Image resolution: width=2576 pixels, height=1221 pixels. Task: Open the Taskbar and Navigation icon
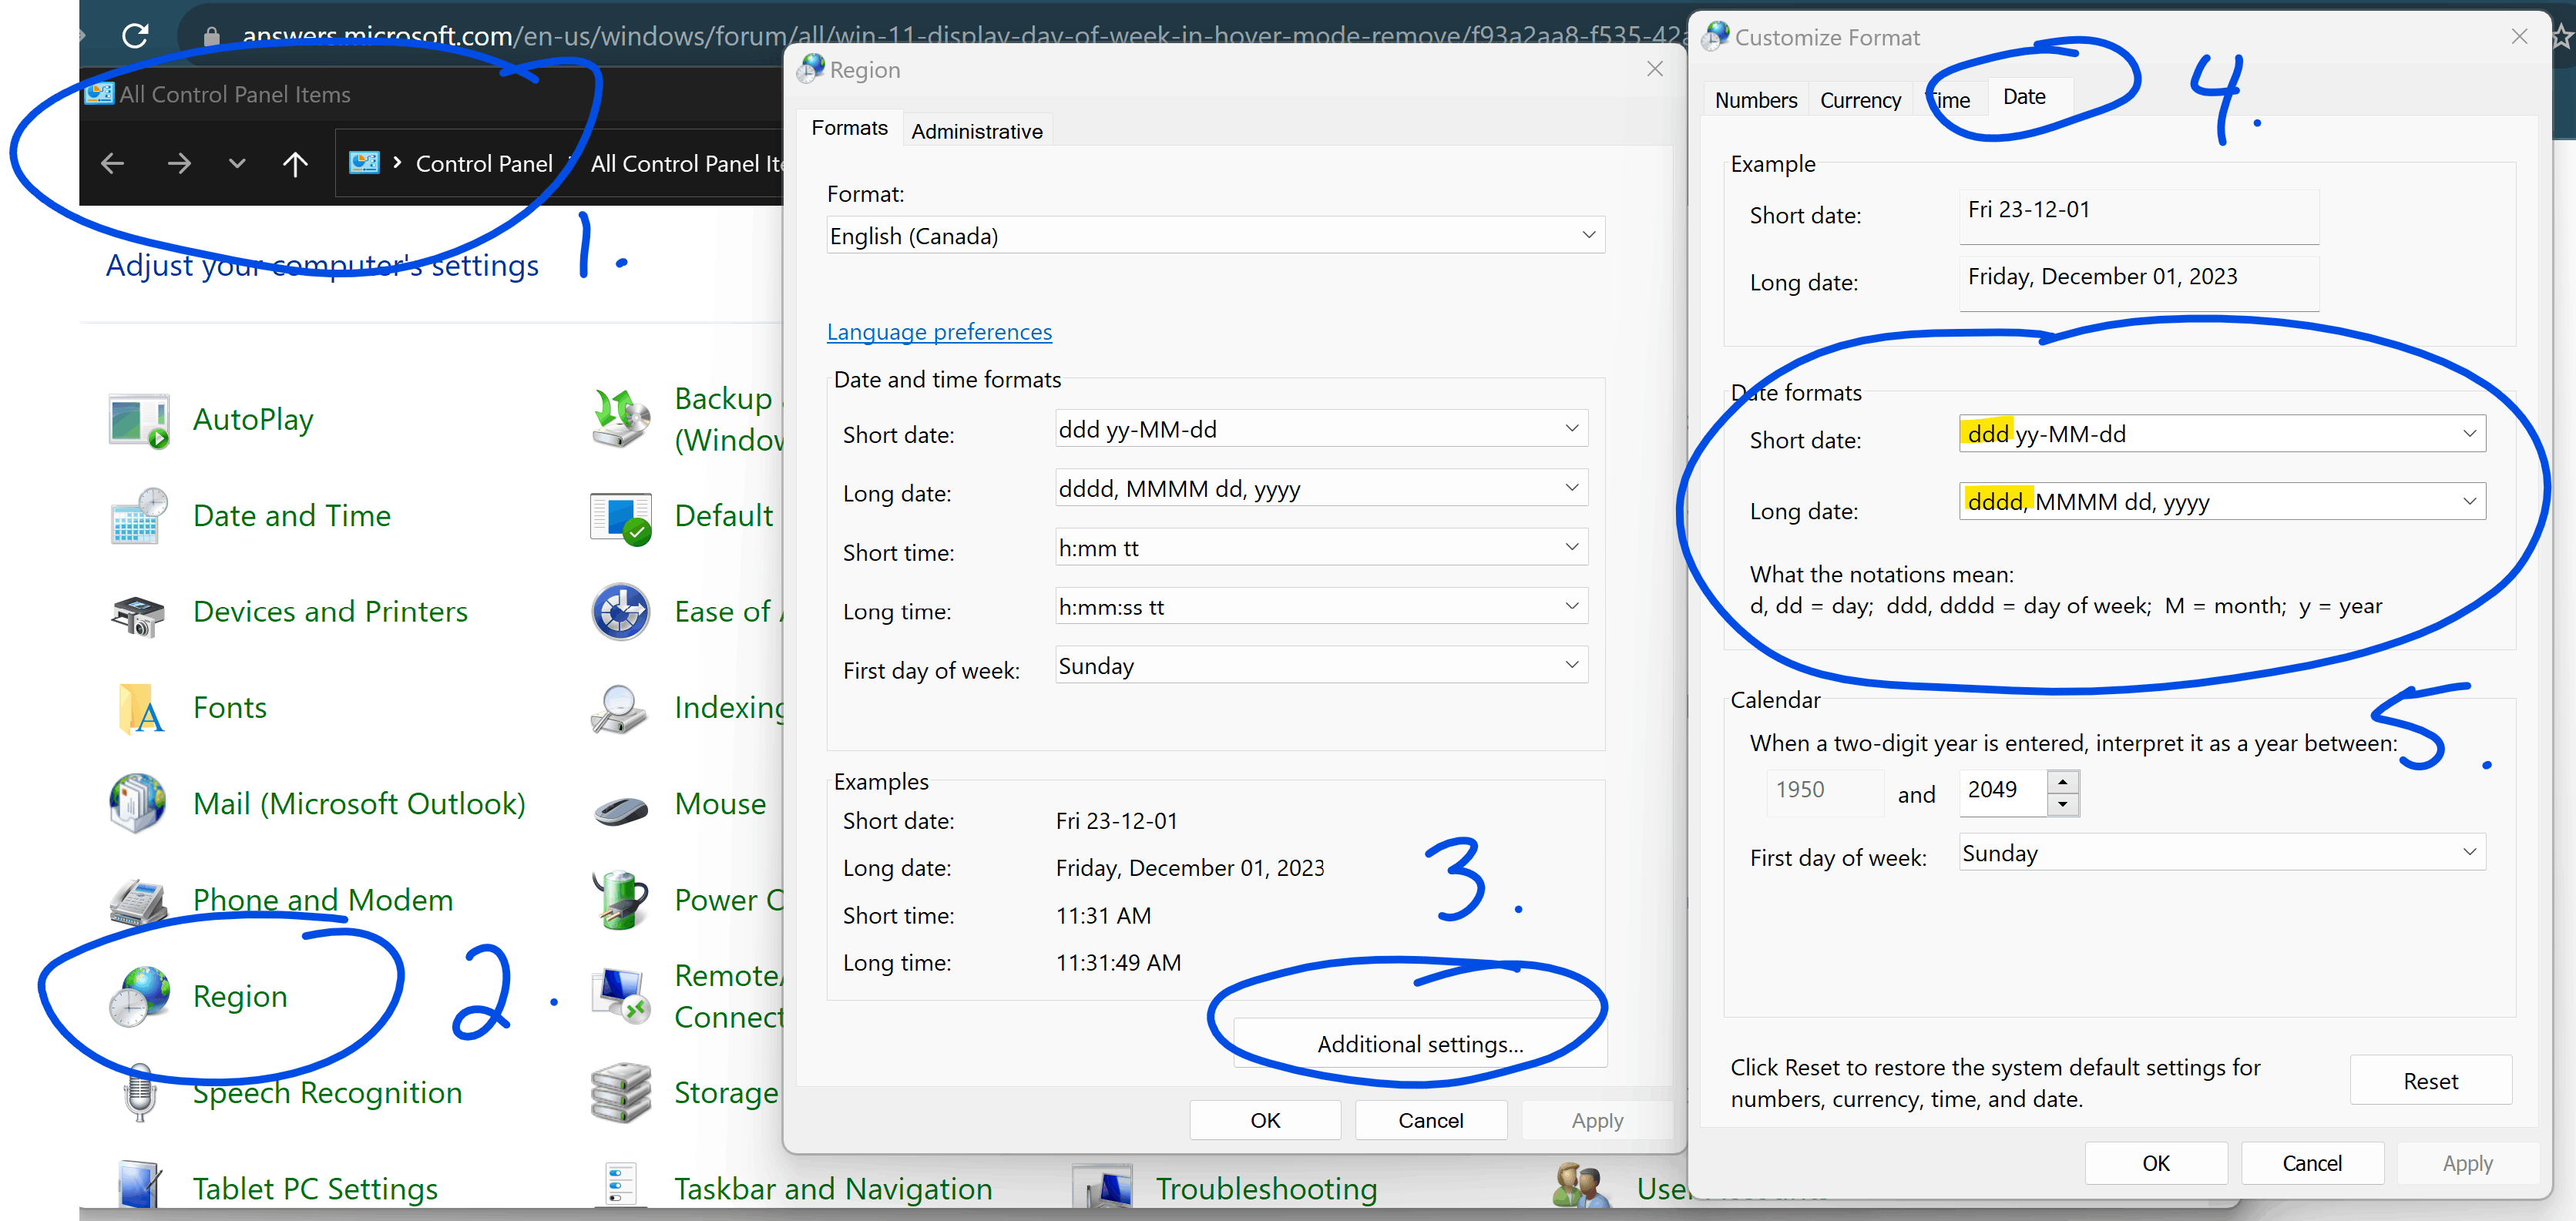pos(621,1186)
